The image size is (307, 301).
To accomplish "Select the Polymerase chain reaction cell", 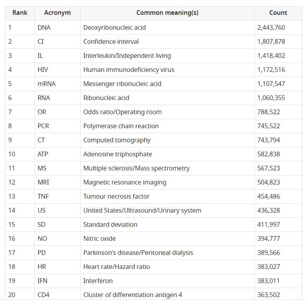I will pos(167,126).
